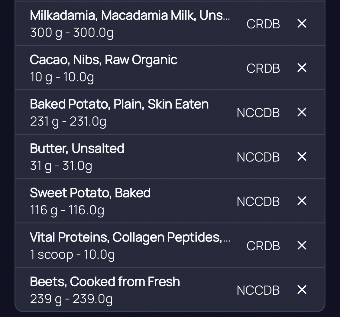Click the 300 g - 300.0g amount
This screenshot has height=317, width=340.
72,33
